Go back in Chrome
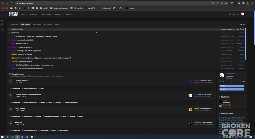Image resolution: width=255 pixels, height=139 pixels. coord(2,3)
